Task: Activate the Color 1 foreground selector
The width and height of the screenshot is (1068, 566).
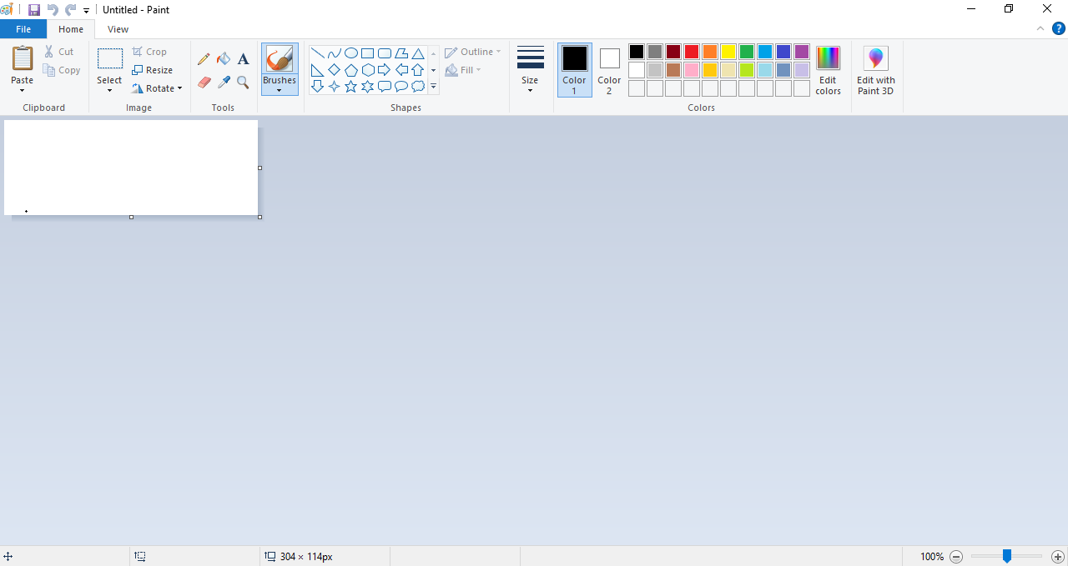Action: pyautogui.click(x=574, y=70)
